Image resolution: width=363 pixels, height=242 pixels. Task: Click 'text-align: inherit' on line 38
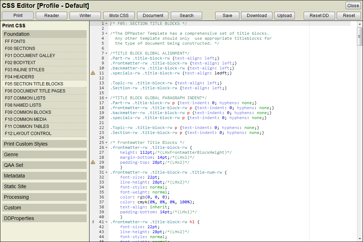click(x=143, y=207)
